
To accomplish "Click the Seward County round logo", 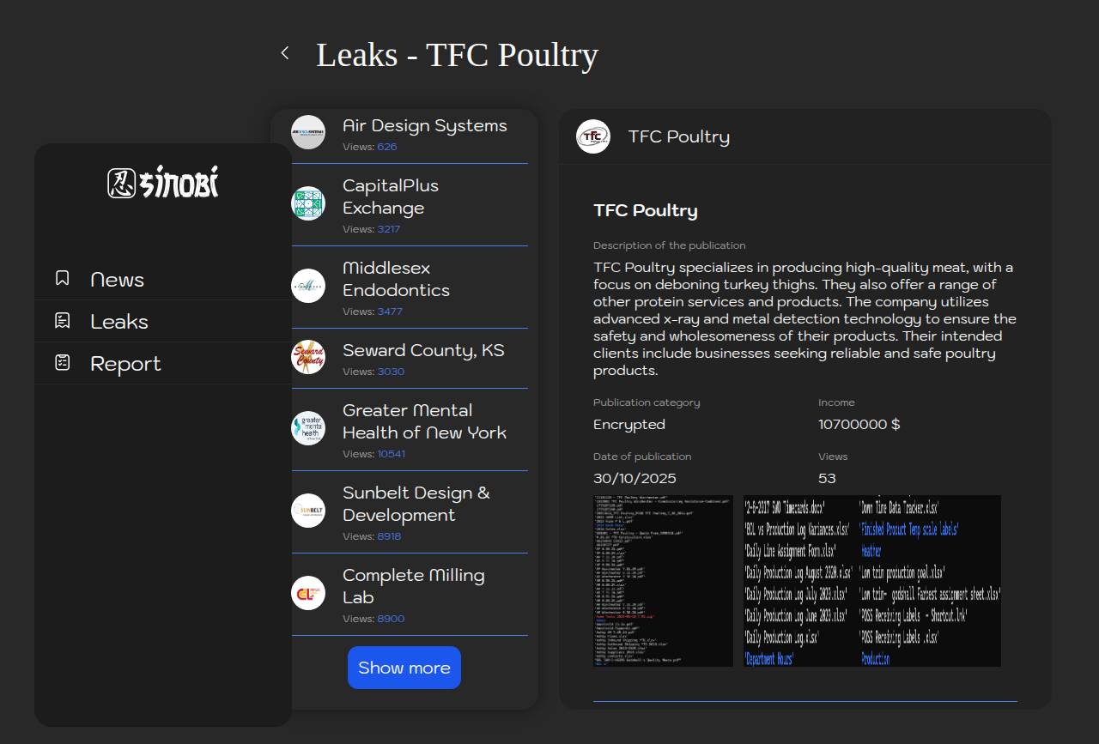I will [308, 357].
